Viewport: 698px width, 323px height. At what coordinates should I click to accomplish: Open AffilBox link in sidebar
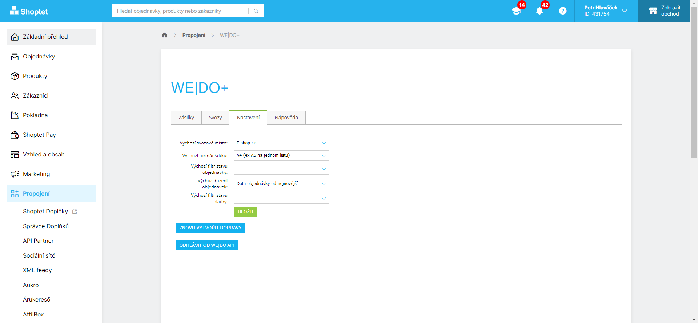pyautogui.click(x=33, y=314)
